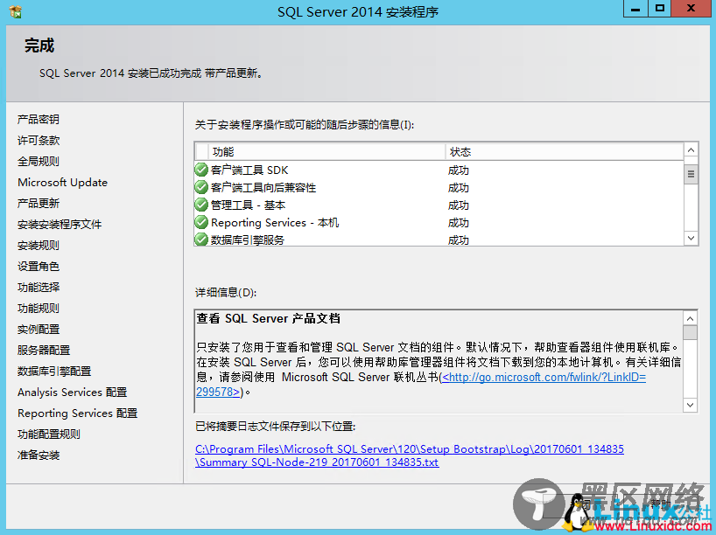716x535 pixels.
Task: Click the green check next to 数据库引擎服务
Action: [x=201, y=240]
